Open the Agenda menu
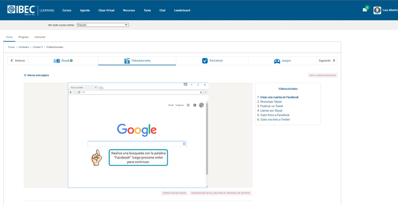This screenshot has width=398, height=205. coord(85,11)
